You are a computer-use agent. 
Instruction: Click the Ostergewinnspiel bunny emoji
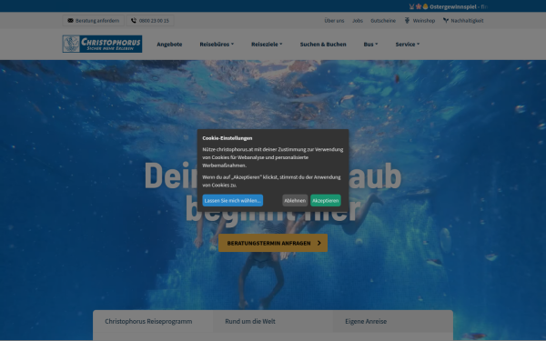[x=411, y=6]
